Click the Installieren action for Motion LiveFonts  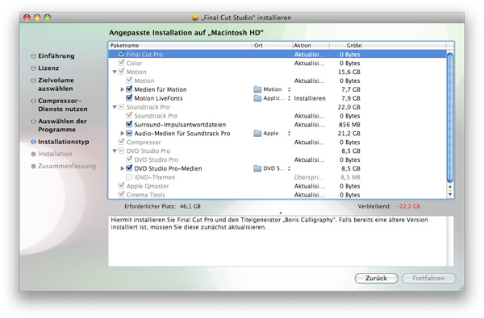310,98
